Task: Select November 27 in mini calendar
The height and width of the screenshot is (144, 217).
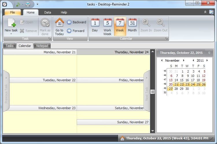Action: coord(171,89)
